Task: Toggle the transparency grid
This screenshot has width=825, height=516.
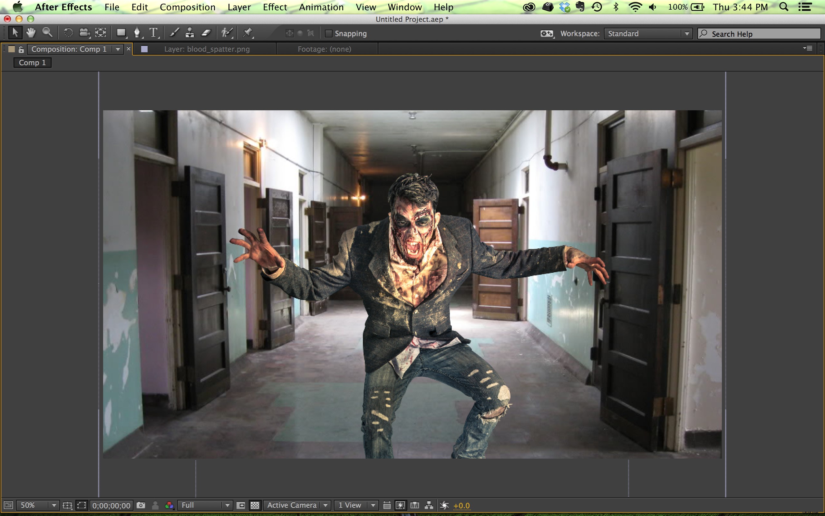Action: tap(255, 505)
